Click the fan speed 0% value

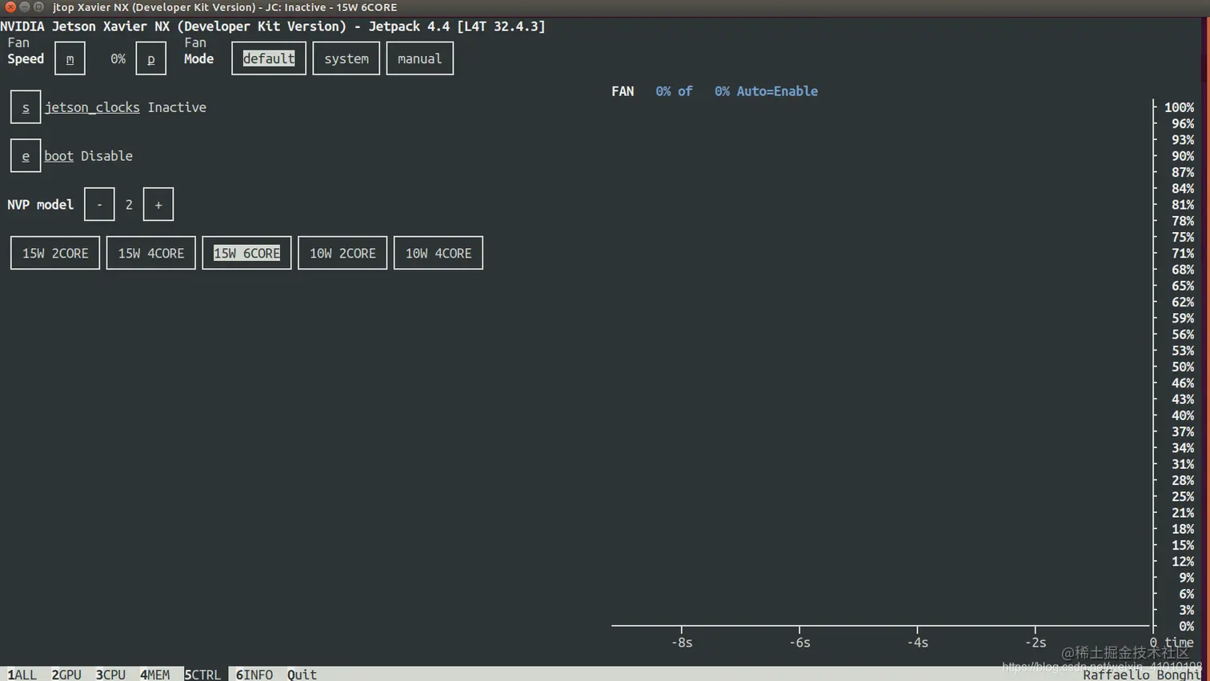[118, 58]
